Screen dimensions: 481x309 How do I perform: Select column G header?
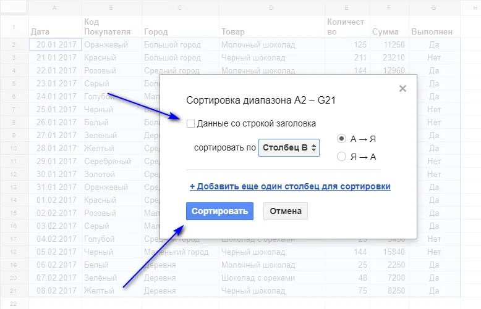(x=435, y=7)
